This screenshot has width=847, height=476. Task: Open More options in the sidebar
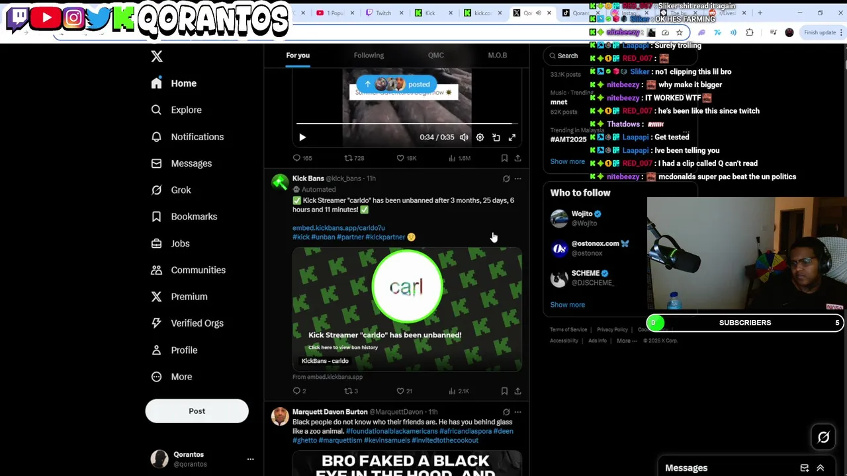pyautogui.click(x=171, y=377)
